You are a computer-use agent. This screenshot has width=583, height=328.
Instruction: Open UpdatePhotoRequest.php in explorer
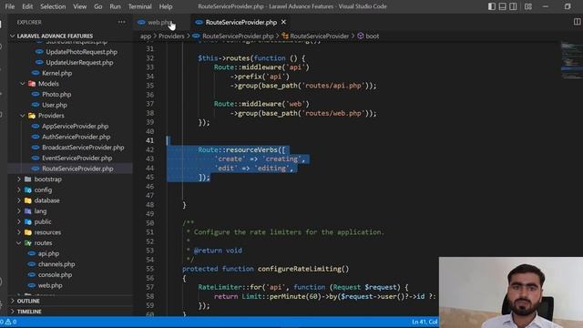click(x=81, y=52)
